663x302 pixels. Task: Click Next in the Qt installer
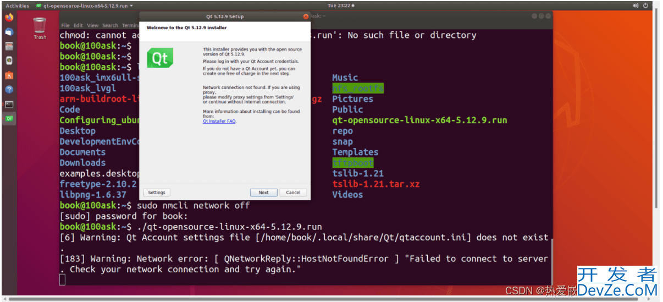tap(264, 193)
